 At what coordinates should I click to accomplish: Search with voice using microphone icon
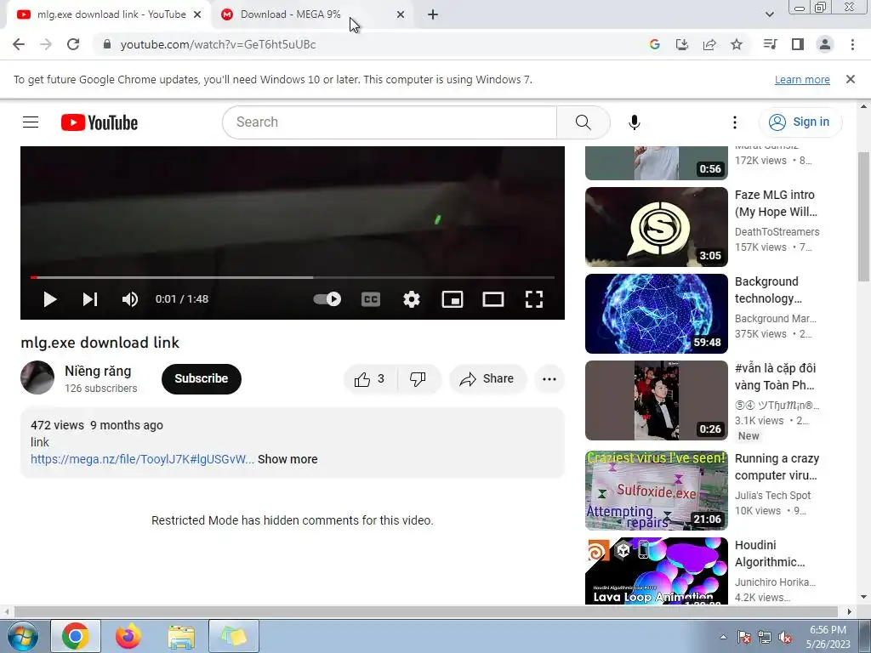coord(635,122)
